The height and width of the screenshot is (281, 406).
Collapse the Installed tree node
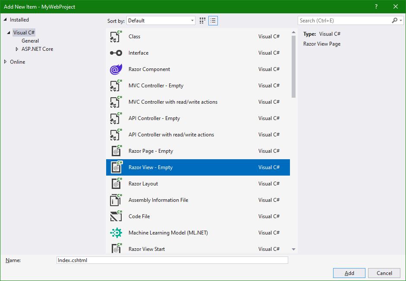pos(5,20)
